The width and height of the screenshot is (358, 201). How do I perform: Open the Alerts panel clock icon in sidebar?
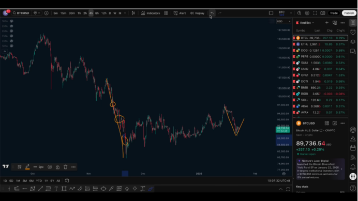coord(353,32)
